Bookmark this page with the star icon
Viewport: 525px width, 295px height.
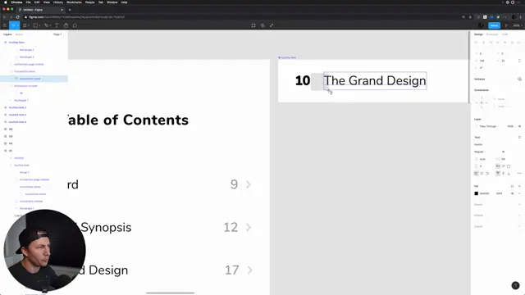tap(470, 17)
